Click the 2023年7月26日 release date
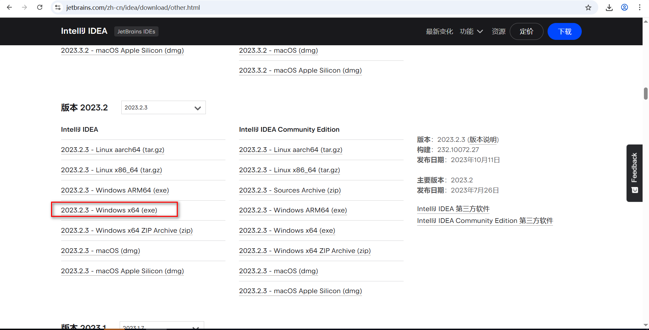 click(475, 190)
